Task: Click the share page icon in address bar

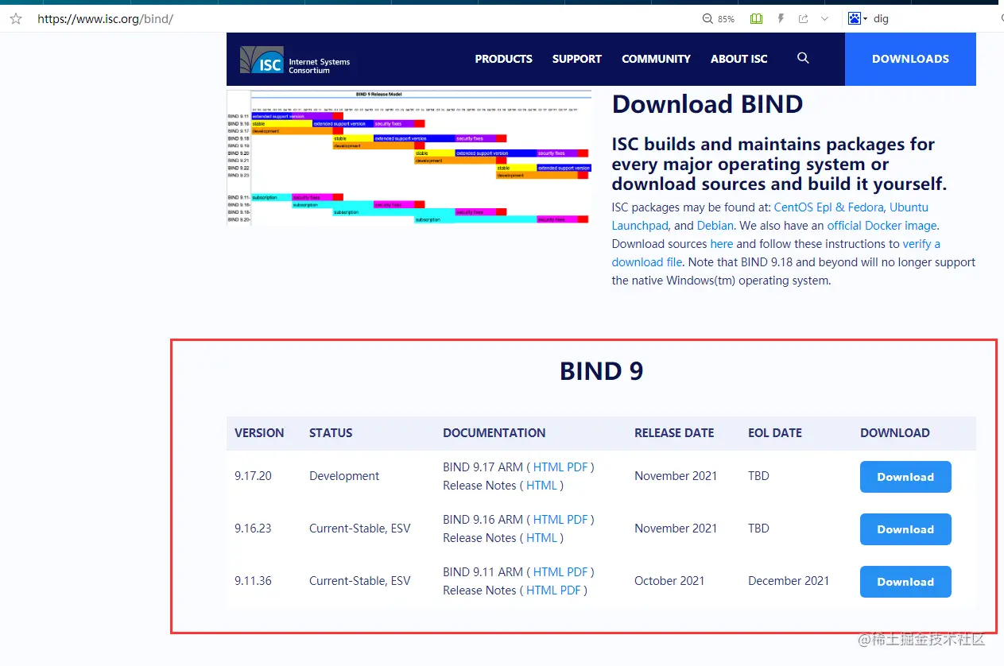Action: click(804, 18)
